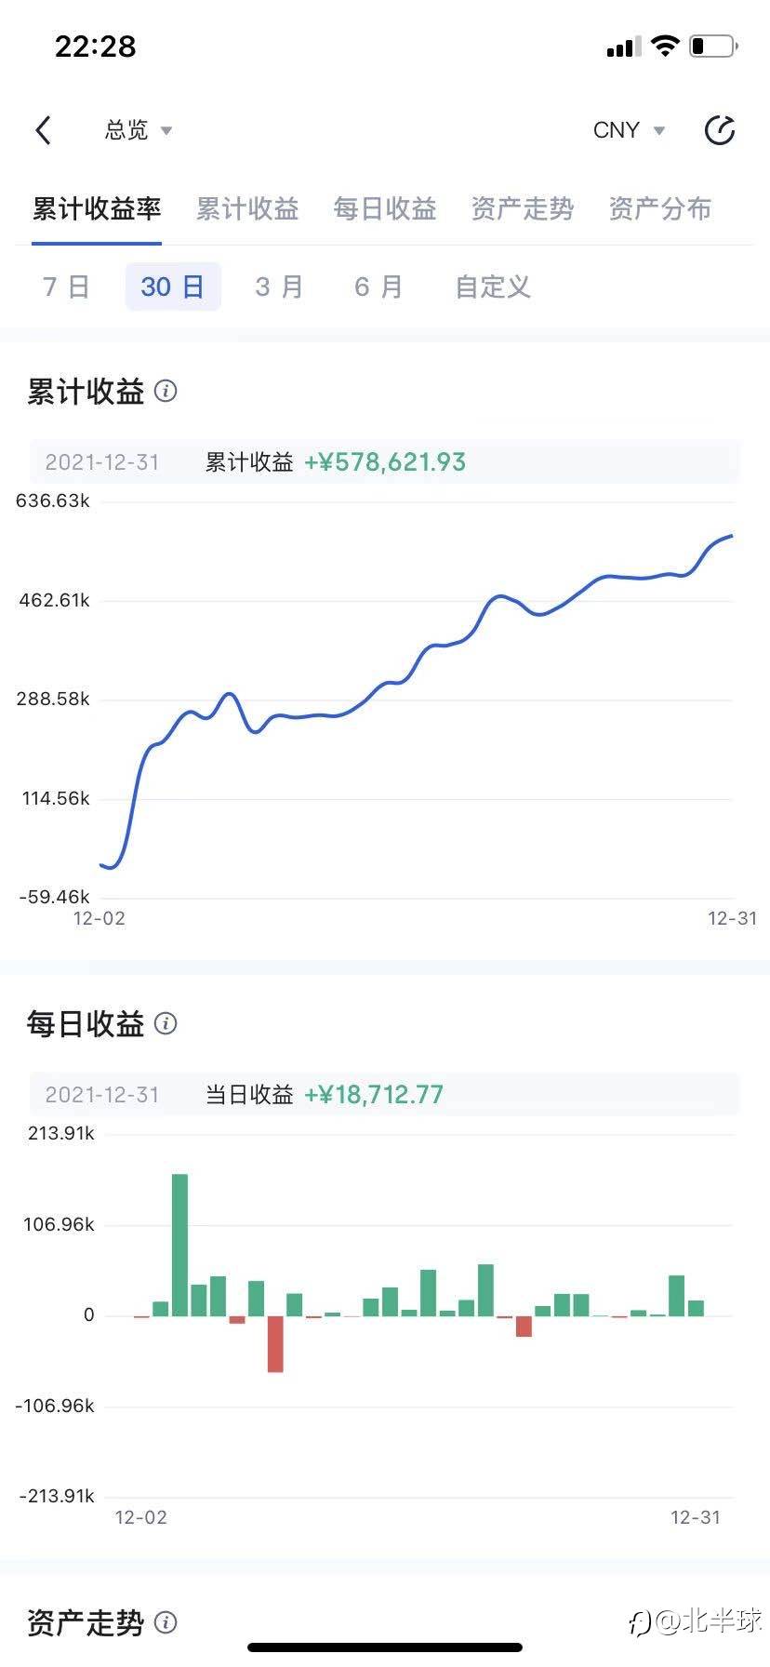
Task: Tap the battery icon in status bar
Action: (x=713, y=46)
